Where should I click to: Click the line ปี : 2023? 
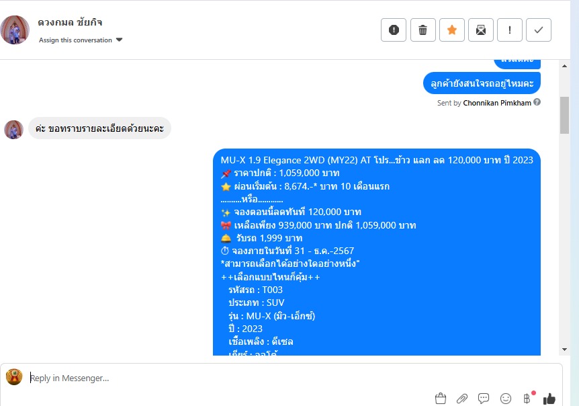click(246, 329)
